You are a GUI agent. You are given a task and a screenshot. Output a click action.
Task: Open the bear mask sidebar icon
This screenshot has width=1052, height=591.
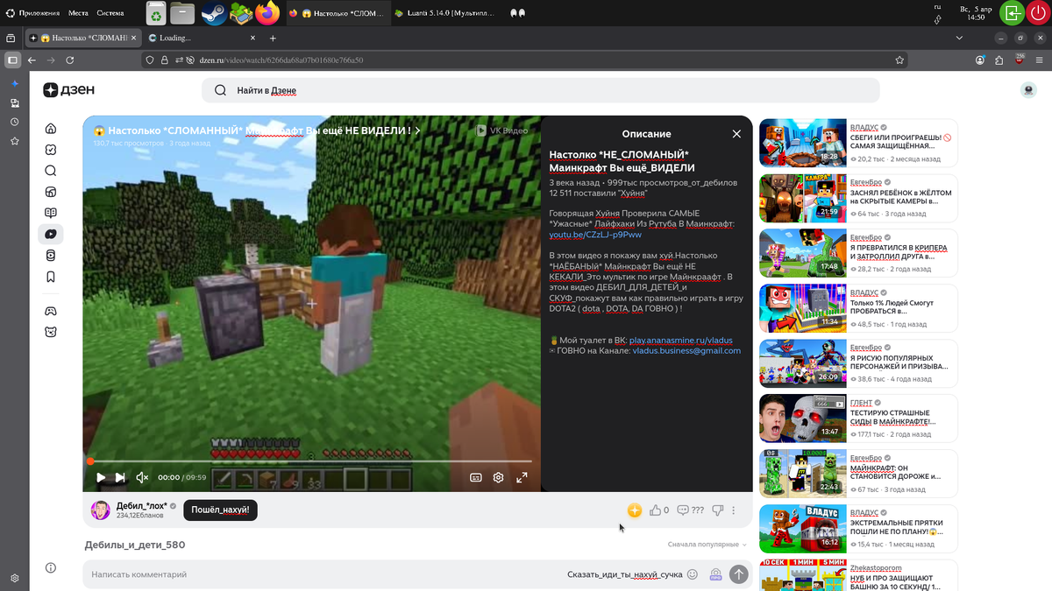point(51,332)
